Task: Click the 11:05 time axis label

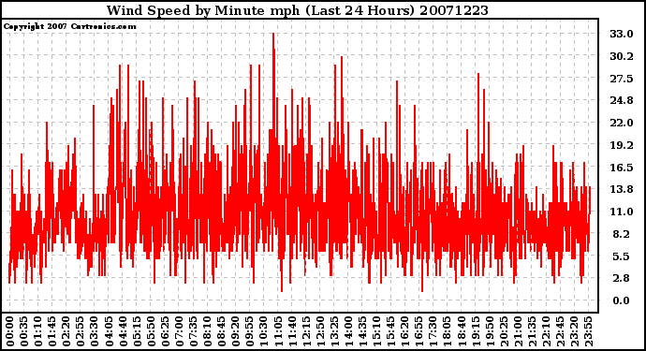Action: click(278, 331)
